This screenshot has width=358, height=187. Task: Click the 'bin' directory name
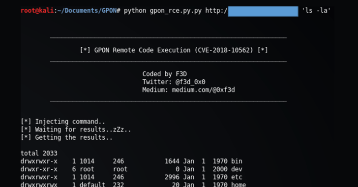click(x=237, y=161)
